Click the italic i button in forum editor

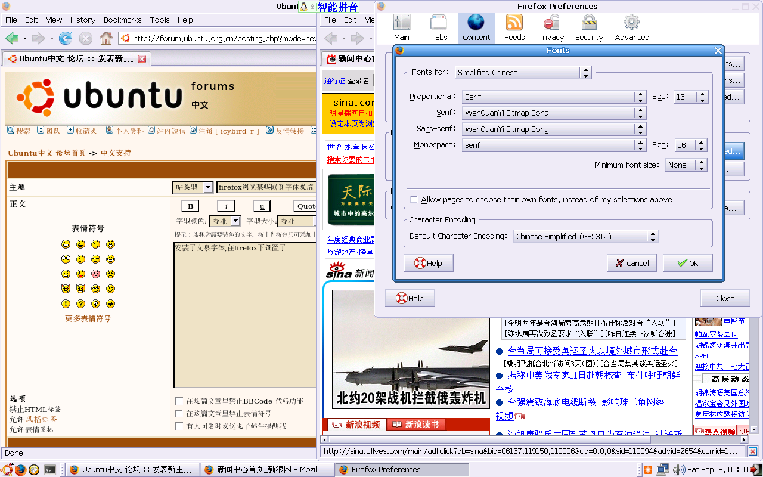coord(226,206)
